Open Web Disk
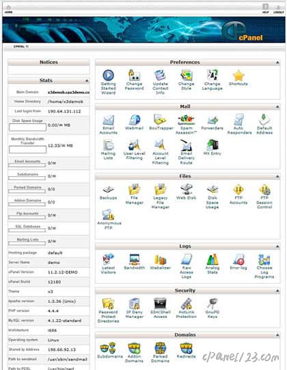 (x=186, y=192)
